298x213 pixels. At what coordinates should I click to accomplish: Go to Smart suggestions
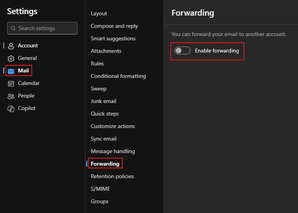113,38
